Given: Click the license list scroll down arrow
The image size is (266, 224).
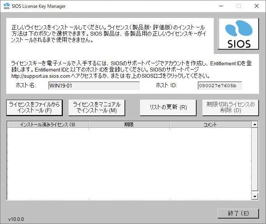Looking at the screenshot, I should (x=255, y=196).
